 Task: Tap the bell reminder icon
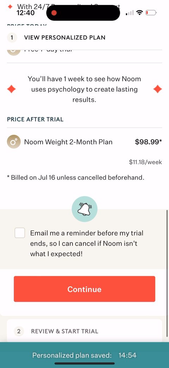click(84, 209)
